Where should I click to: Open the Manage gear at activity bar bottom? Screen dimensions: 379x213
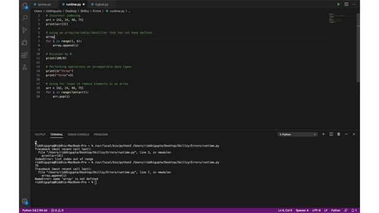[25, 201]
